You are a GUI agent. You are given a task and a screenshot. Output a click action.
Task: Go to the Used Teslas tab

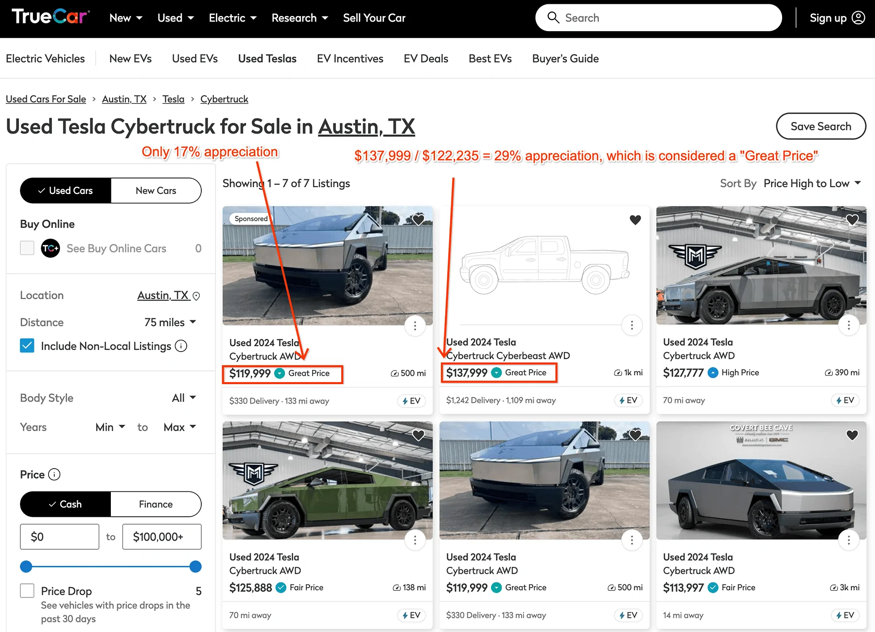pos(267,58)
